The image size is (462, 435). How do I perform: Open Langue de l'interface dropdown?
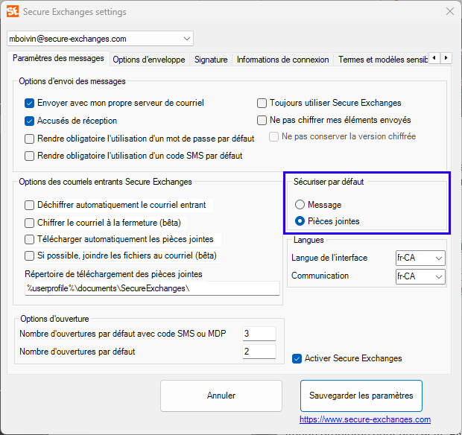click(x=420, y=258)
